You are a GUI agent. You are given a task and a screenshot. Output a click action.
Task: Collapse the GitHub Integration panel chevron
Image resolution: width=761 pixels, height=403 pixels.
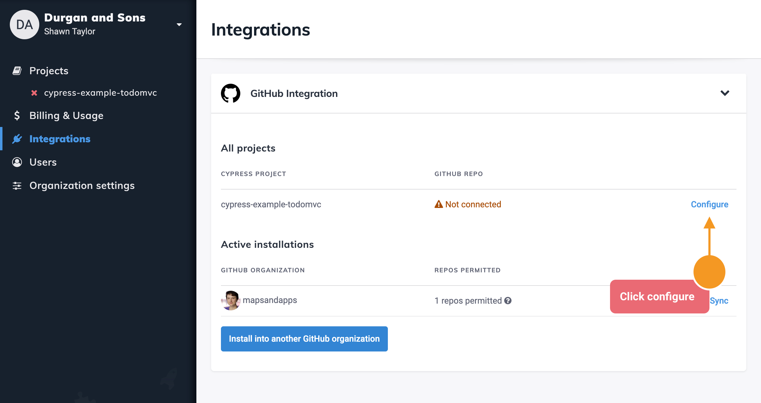tap(725, 93)
